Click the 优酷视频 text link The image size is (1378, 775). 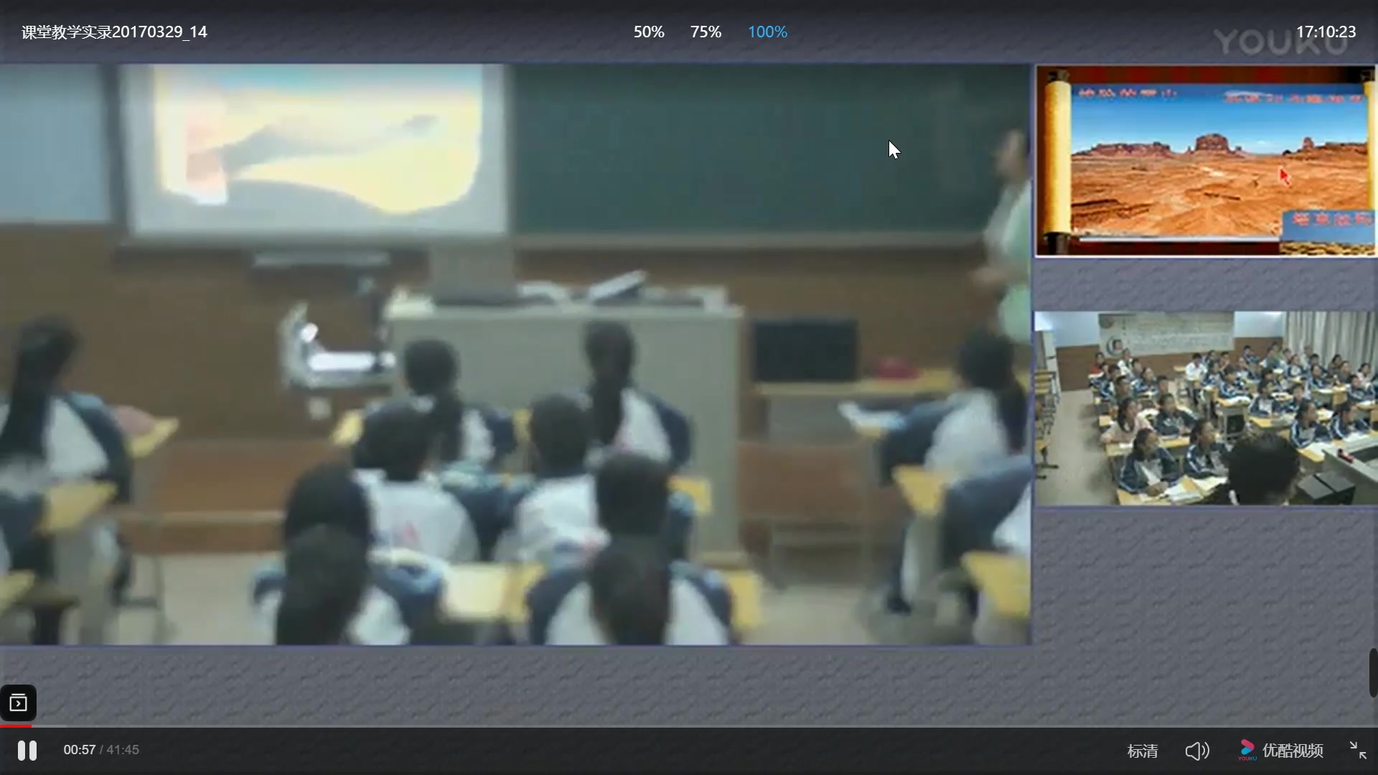tap(1292, 751)
